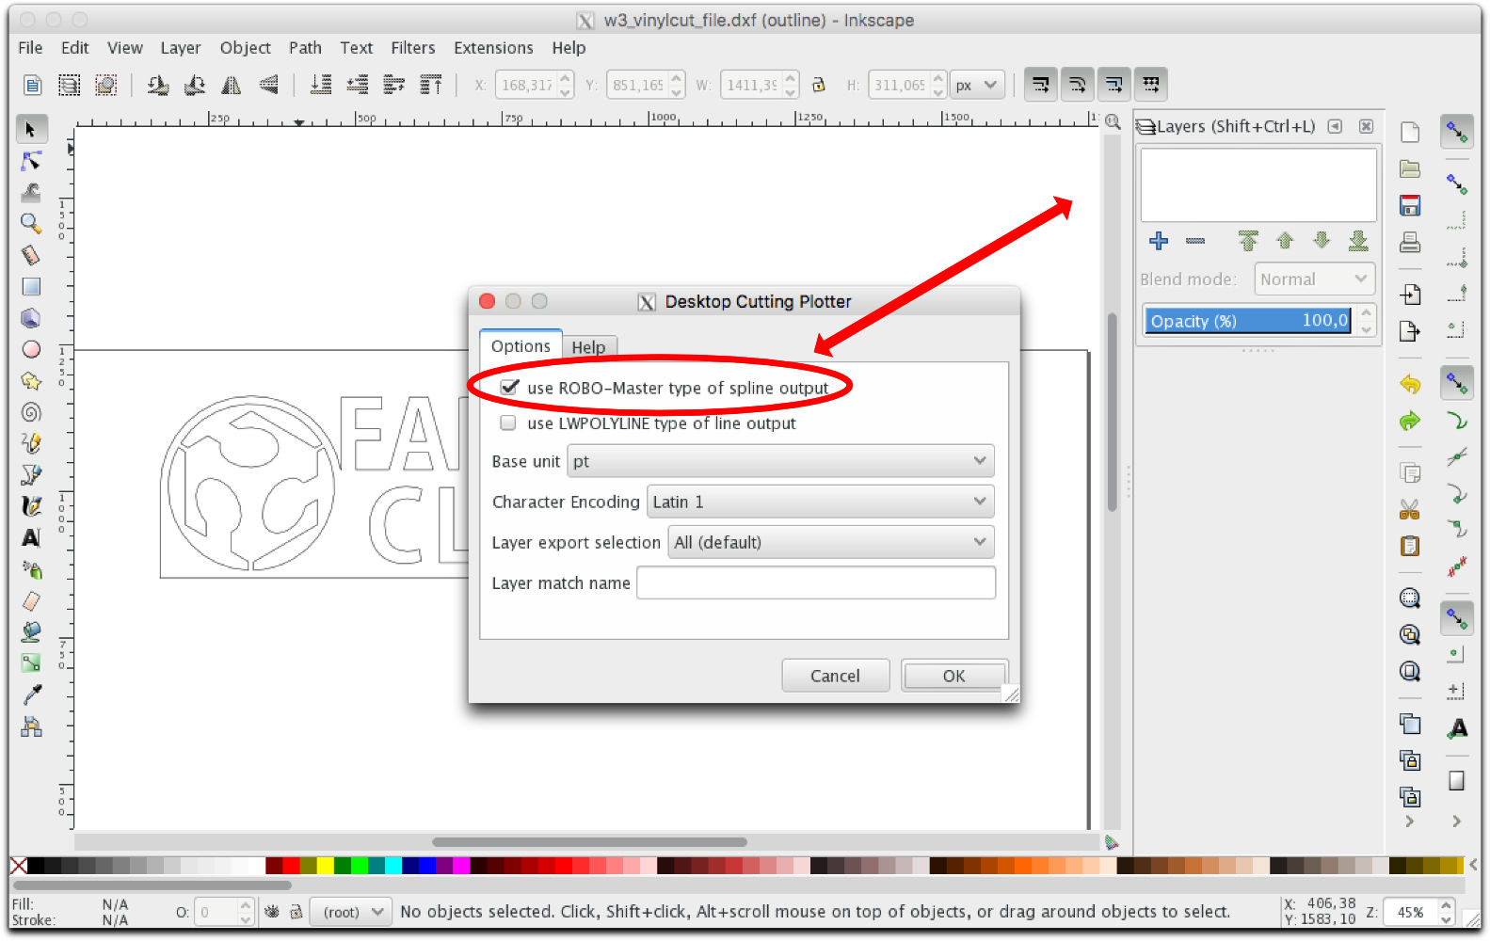
Task: Open Layer export selection dropdown
Action: [830, 542]
